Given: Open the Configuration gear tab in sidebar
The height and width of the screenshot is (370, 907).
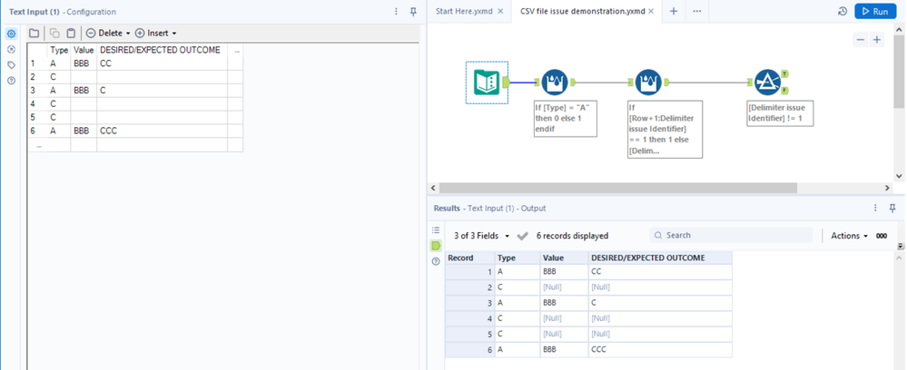Looking at the screenshot, I should [x=11, y=34].
